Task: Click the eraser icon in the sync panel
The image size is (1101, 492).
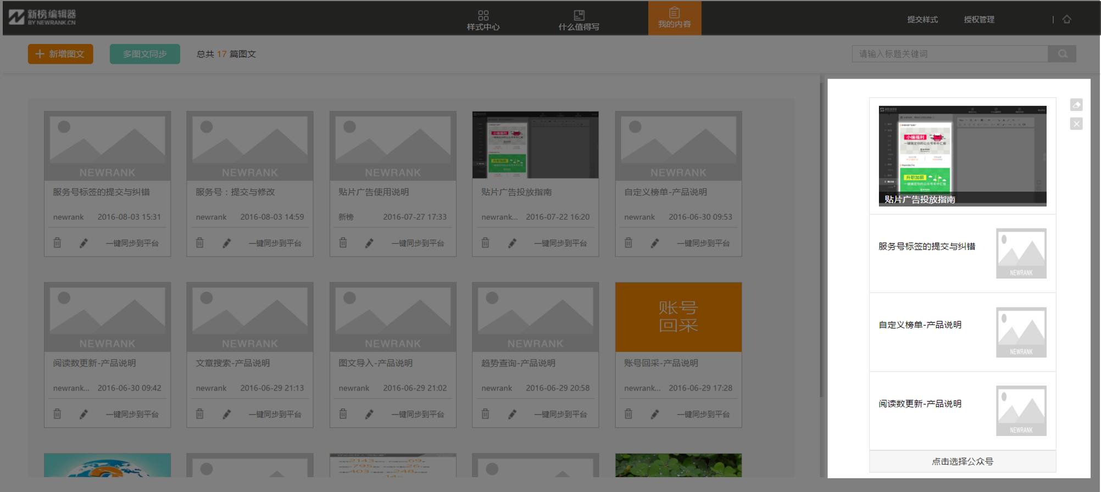Action: click(1076, 105)
